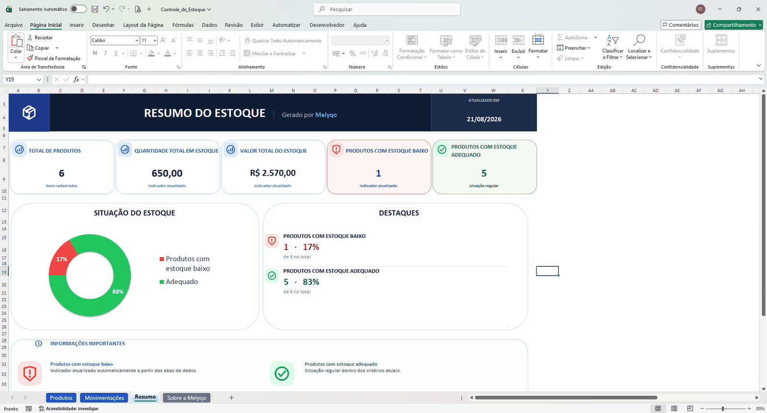Select the Normal view button in status bar
The height and width of the screenshot is (413, 767).
pos(658,409)
